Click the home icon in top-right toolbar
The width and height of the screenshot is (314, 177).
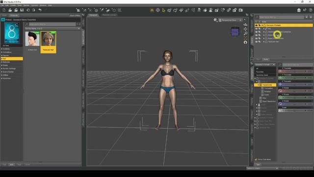tap(299, 10)
